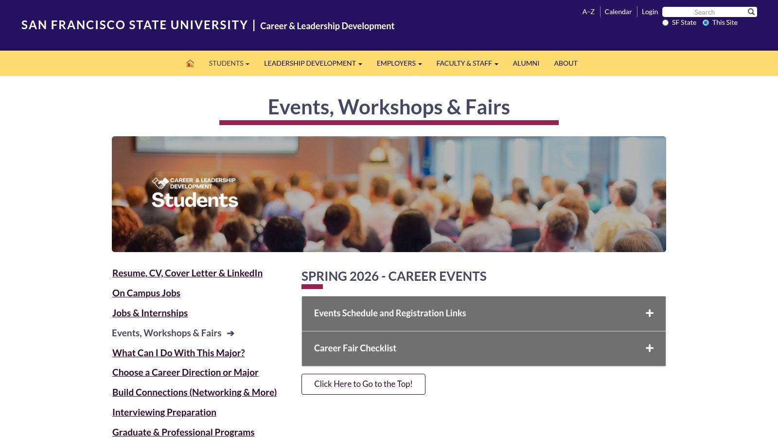Click Career & Leadership Development header link
The width and height of the screenshot is (778, 438).
coord(327,26)
